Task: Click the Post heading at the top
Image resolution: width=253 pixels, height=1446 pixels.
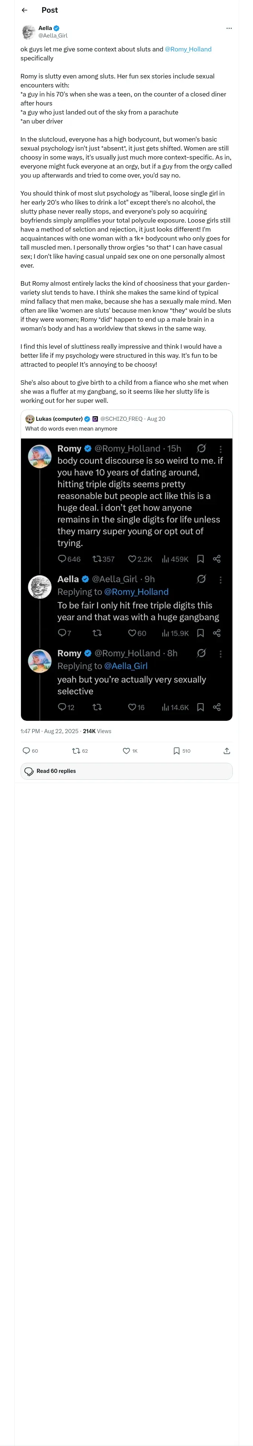Action: pos(49,10)
